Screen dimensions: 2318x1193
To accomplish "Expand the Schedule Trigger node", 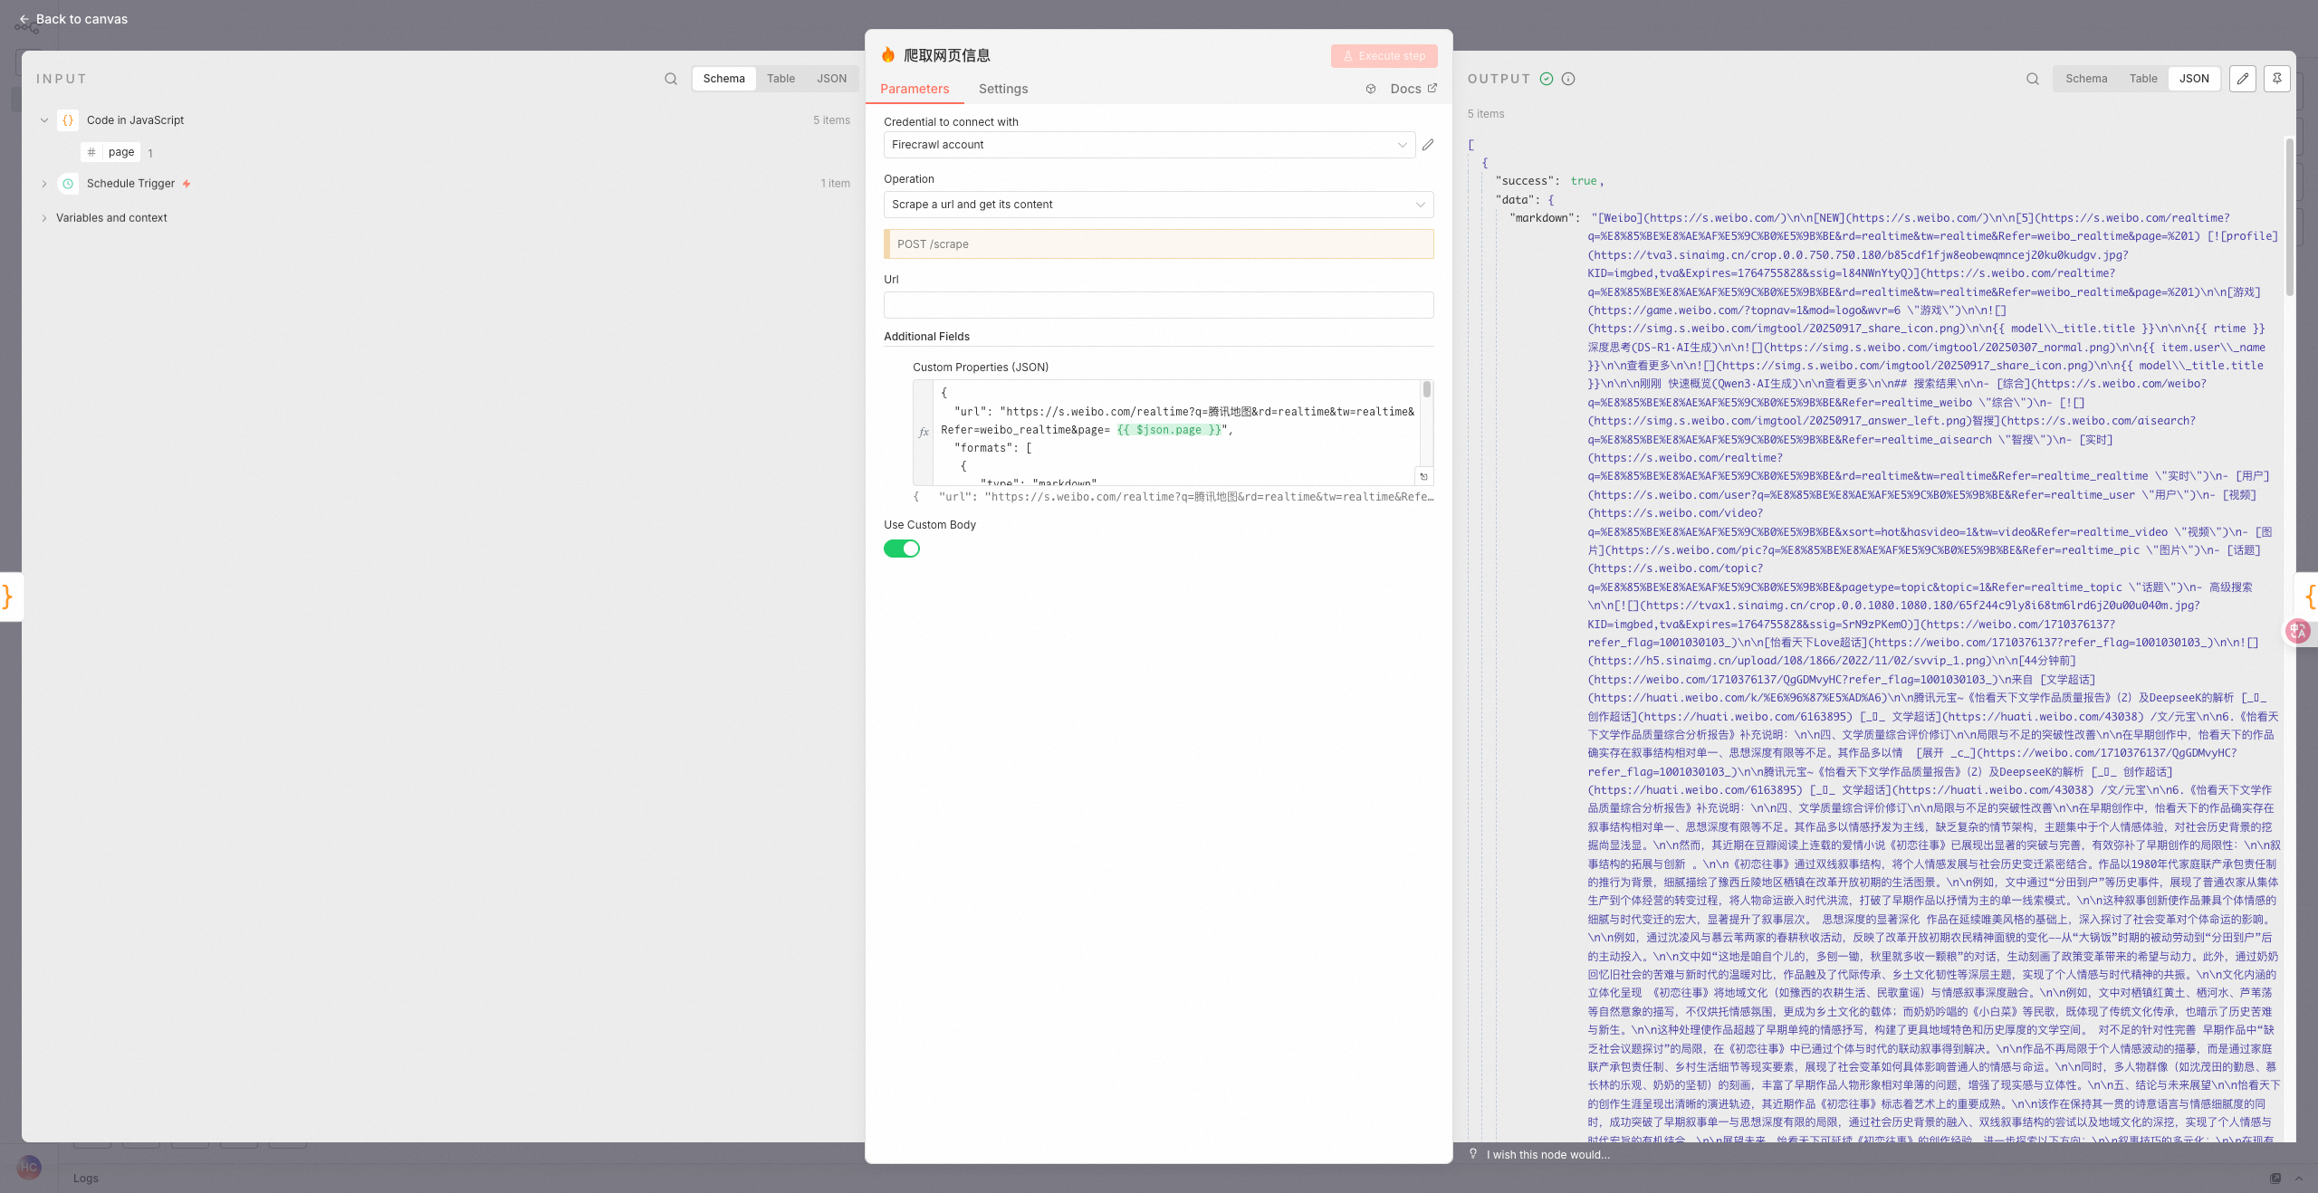I will 43,184.
